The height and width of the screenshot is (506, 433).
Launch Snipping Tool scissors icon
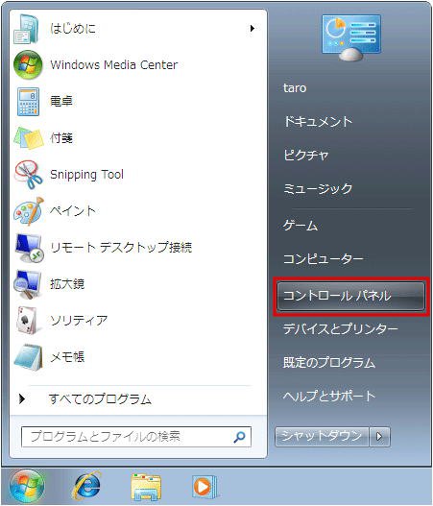29,175
